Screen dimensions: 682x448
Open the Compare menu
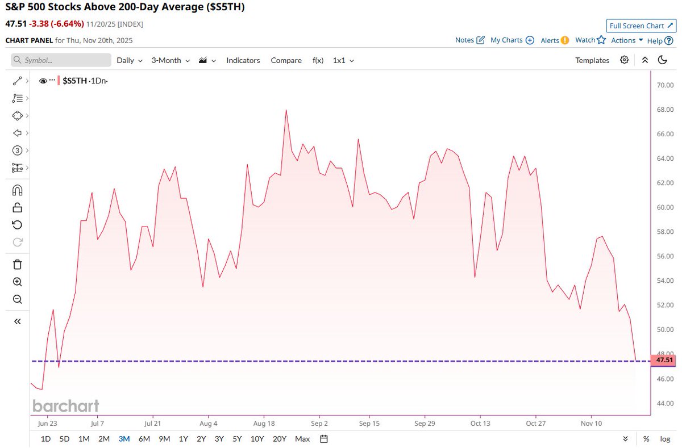click(286, 60)
